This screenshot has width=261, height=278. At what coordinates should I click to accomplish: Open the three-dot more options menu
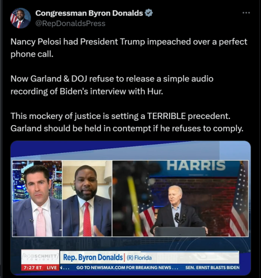[x=246, y=13]
